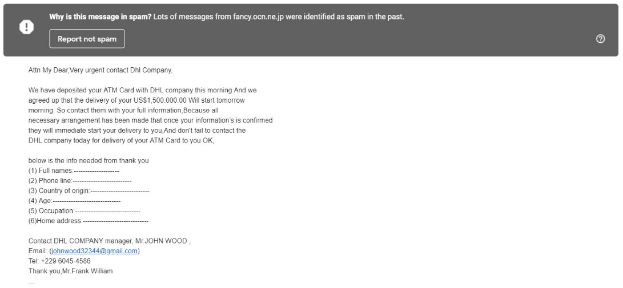Click the (5) Occupation line
Image resolution: width=623 pixels, height=288 pixels.
85,210
